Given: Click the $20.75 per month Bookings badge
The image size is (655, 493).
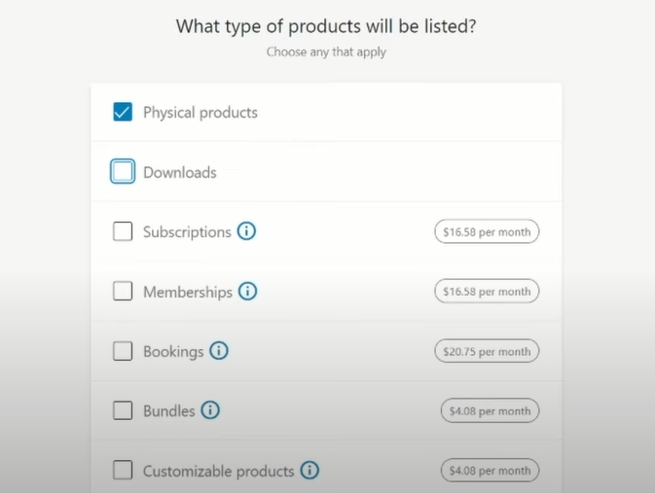Looking at the screenshot, I should pyautogui.click(x=487, y=351).
